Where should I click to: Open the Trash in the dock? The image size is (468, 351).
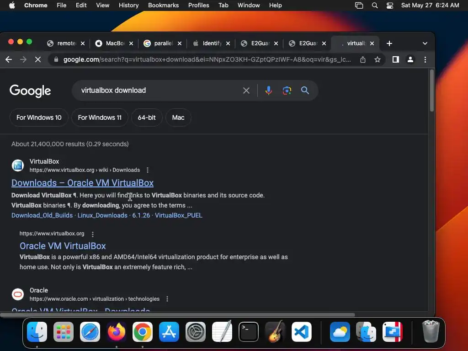tap(431, 332)
